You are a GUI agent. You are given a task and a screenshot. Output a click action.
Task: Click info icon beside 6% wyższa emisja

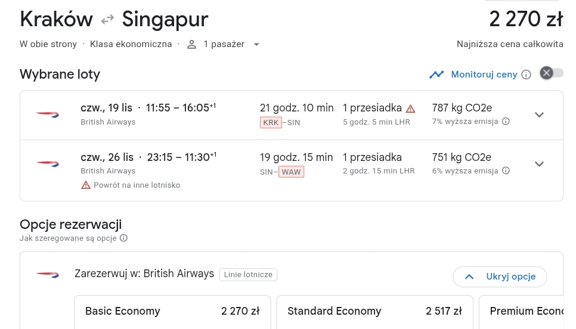click(x=506, y=170)
